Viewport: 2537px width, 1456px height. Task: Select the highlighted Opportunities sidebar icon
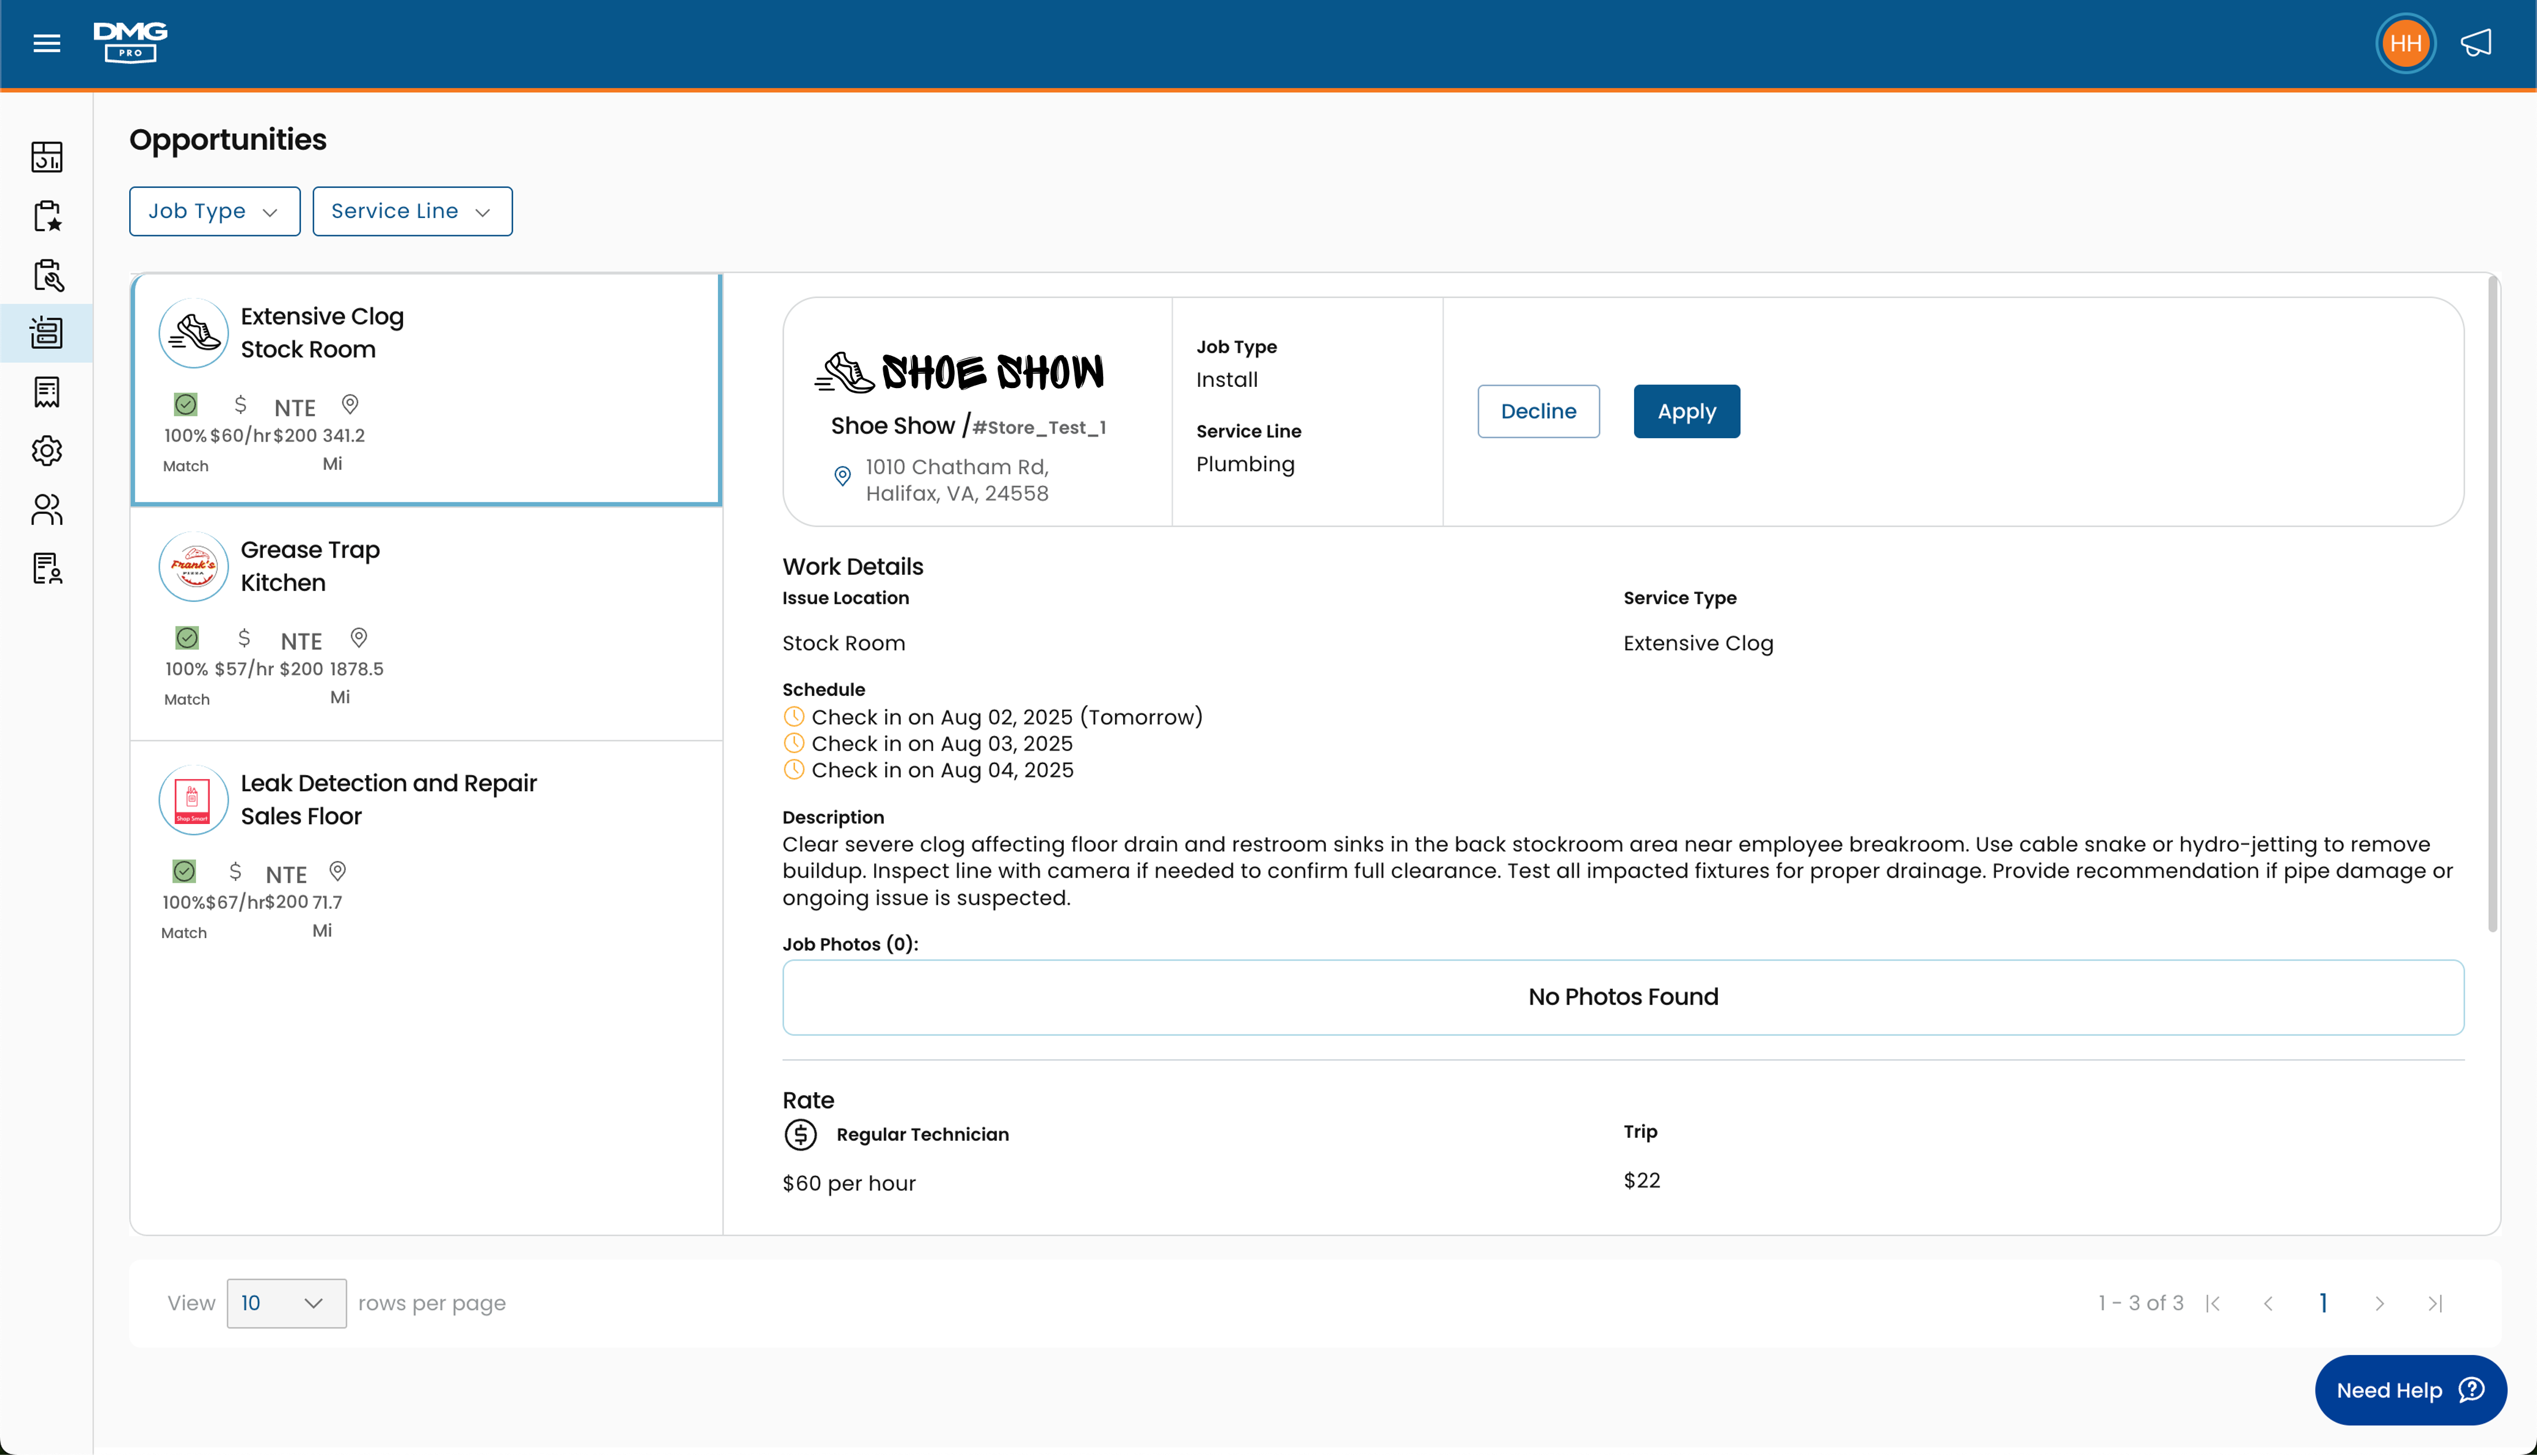47,333
